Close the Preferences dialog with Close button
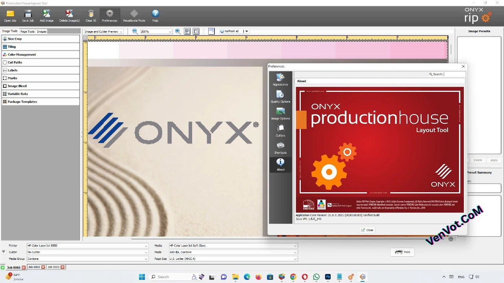This screenshot has height=283, width=504. pos(367,230)
